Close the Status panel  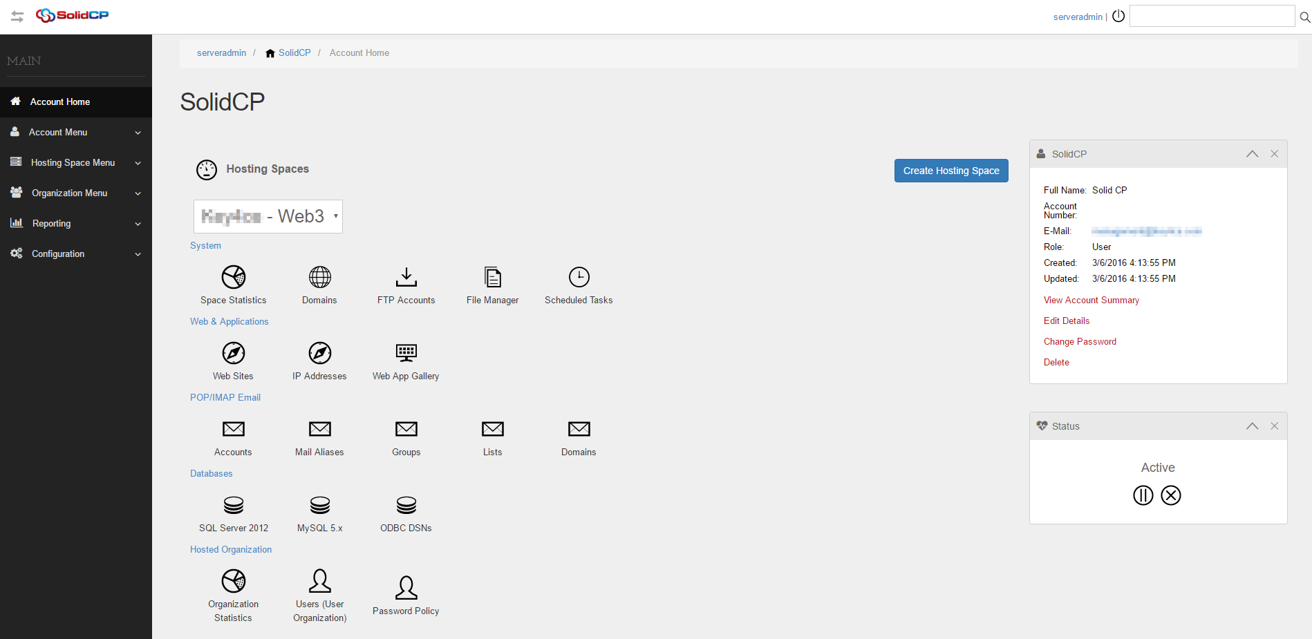(1274, 426)
